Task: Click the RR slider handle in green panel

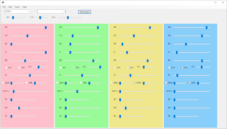Action: pyautogui.click(x=93, y=61)
